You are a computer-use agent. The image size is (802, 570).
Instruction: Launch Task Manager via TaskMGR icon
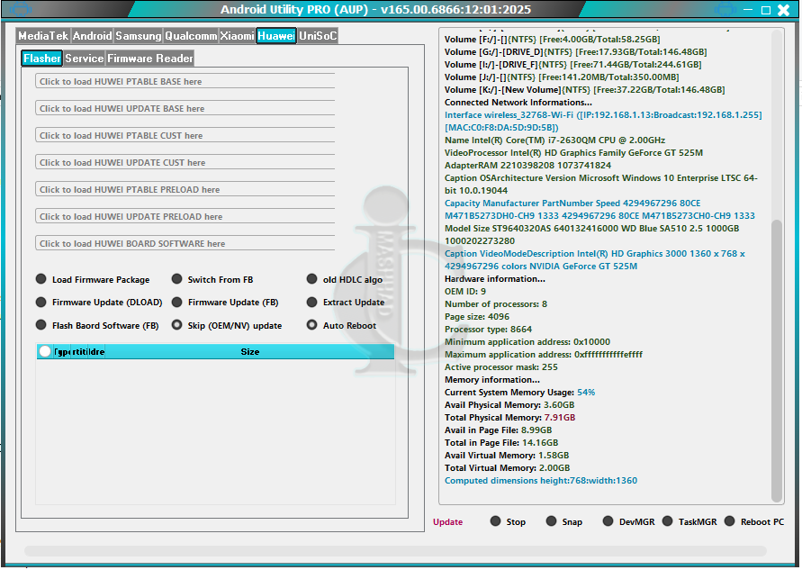coord(667,521)
